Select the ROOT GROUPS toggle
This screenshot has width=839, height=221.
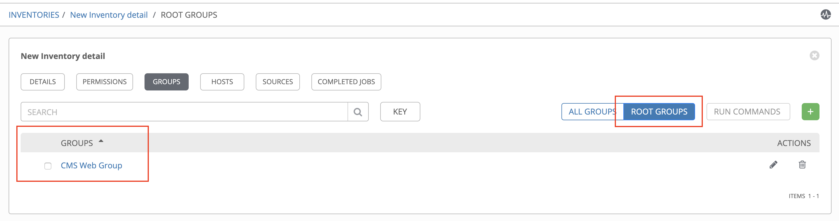coord(659,112)
